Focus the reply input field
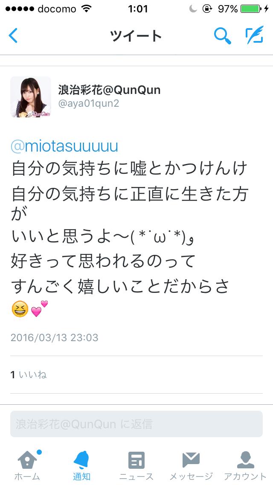Image resolution: width=273 pixels, height=485 pixels. 136,424
